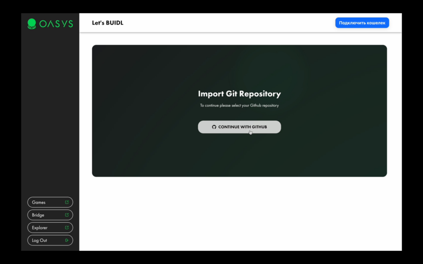
Task: Click the Import Git Repository heading
Action: 239,94
